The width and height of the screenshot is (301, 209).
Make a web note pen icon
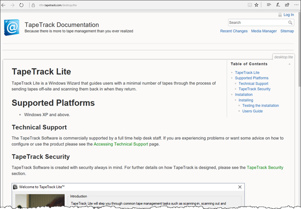278,5
